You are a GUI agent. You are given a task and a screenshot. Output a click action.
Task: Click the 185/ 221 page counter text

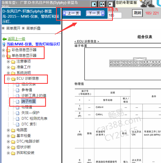click(x=152, y=13)
